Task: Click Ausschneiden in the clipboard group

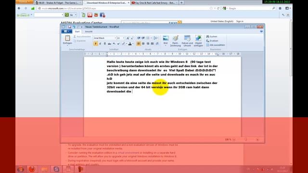Action: (82, 37)
